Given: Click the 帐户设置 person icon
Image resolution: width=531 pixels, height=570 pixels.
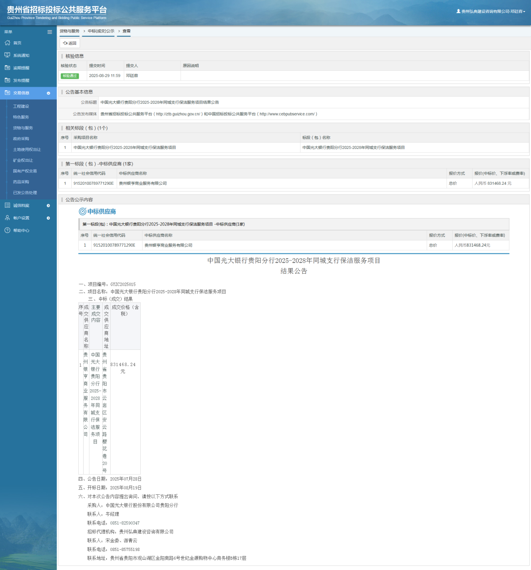Looking at the screenshot, I should coord(7,218).
